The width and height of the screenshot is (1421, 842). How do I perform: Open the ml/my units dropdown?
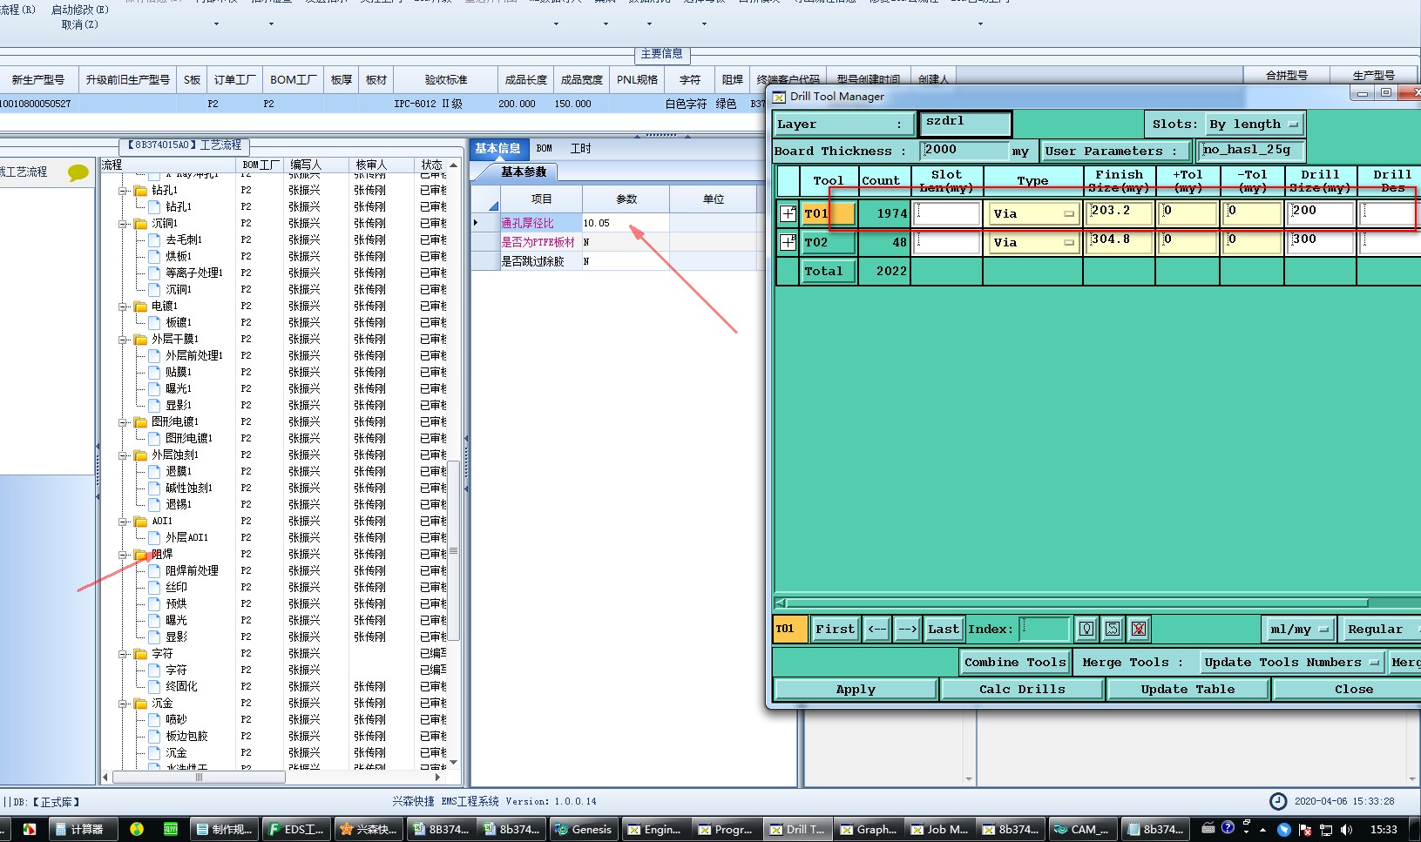tap(1299, 629)
